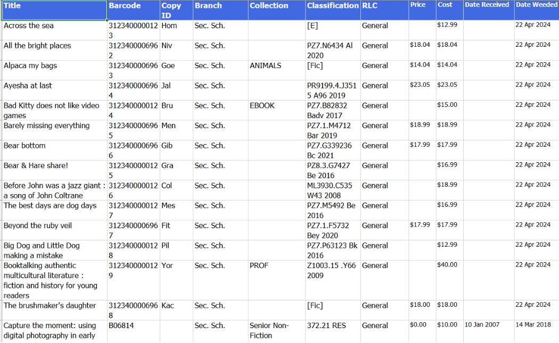Screen dimensions: 559x343
Task: Click 'Big Dog and Little Dog making a mistake'
Action: click(54, 250)
